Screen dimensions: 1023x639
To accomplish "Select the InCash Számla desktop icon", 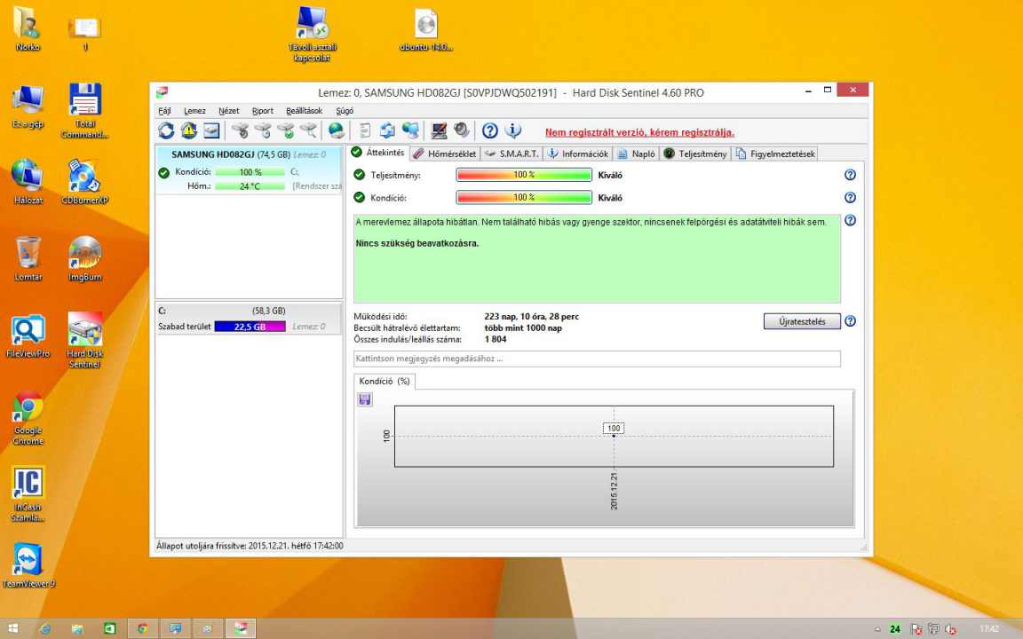I will [28, 493].
